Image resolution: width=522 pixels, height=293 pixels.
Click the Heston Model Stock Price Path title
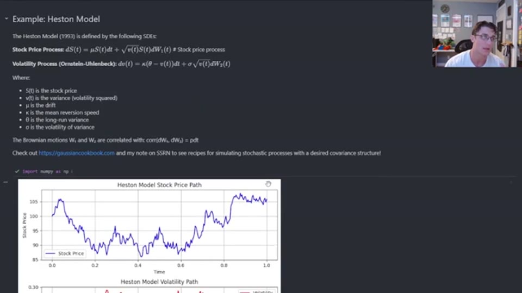tap(159, 185)
